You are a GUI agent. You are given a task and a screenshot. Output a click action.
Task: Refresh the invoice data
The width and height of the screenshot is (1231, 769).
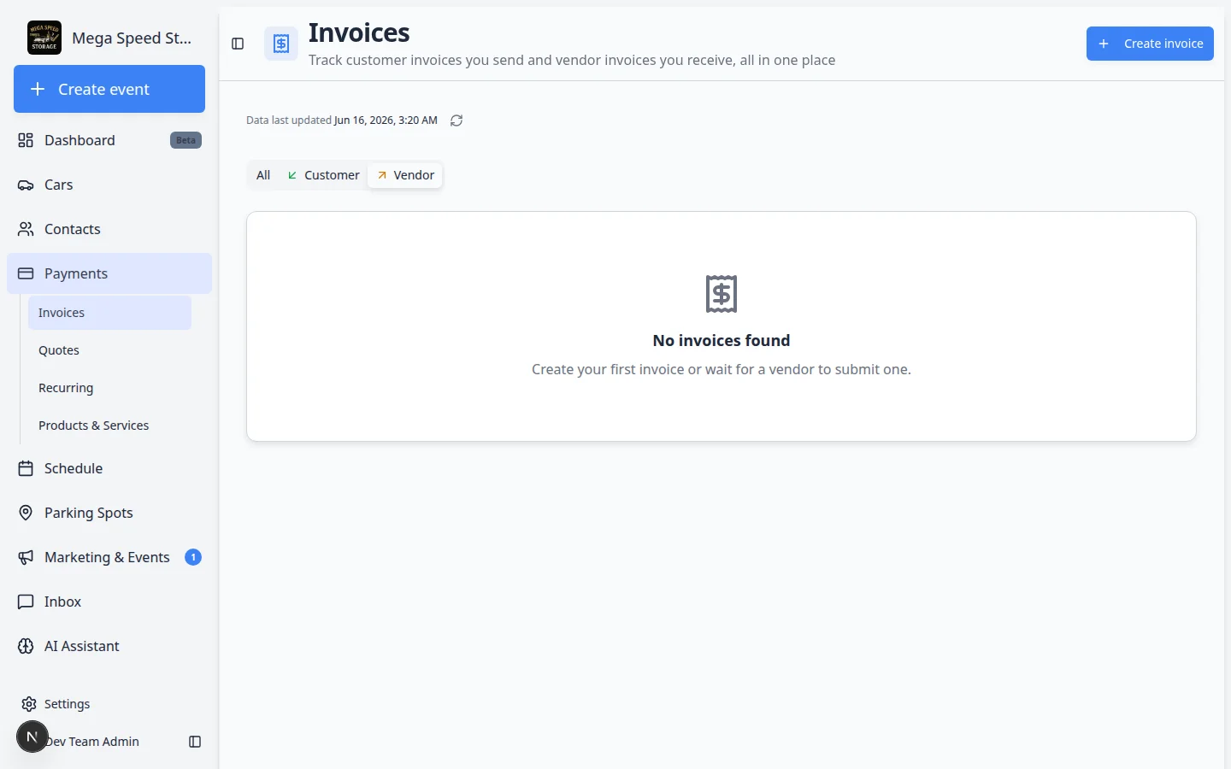point(456,120)
